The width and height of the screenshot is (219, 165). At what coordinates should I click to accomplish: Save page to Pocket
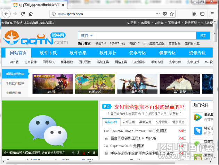tap(165, 14)
